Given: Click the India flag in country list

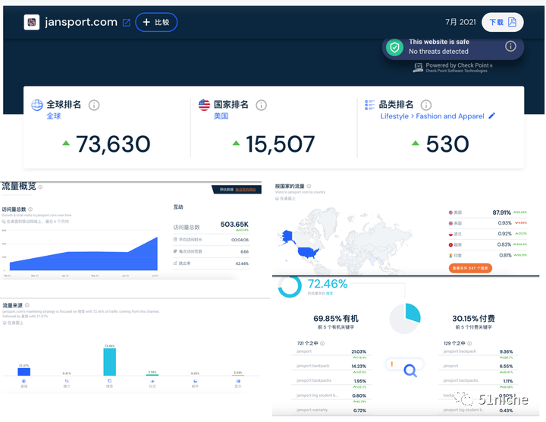Looking at the screenshot, I should click(x=450, y=256).
